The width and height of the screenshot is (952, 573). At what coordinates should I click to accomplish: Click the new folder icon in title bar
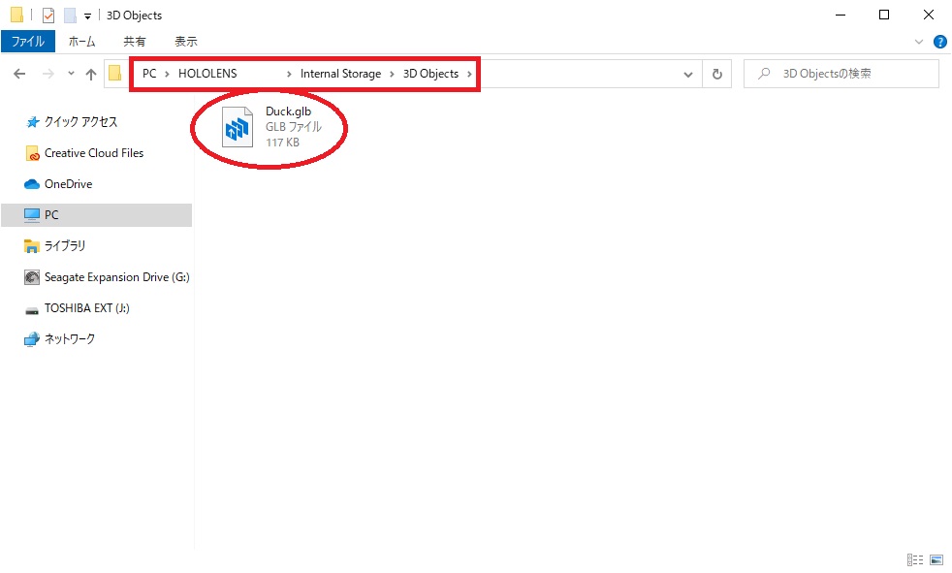point(71,16)
